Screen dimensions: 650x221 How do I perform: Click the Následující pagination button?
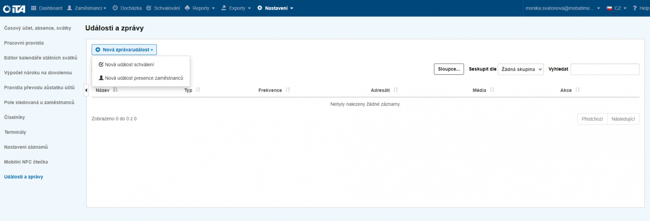(x=623, y=119)
